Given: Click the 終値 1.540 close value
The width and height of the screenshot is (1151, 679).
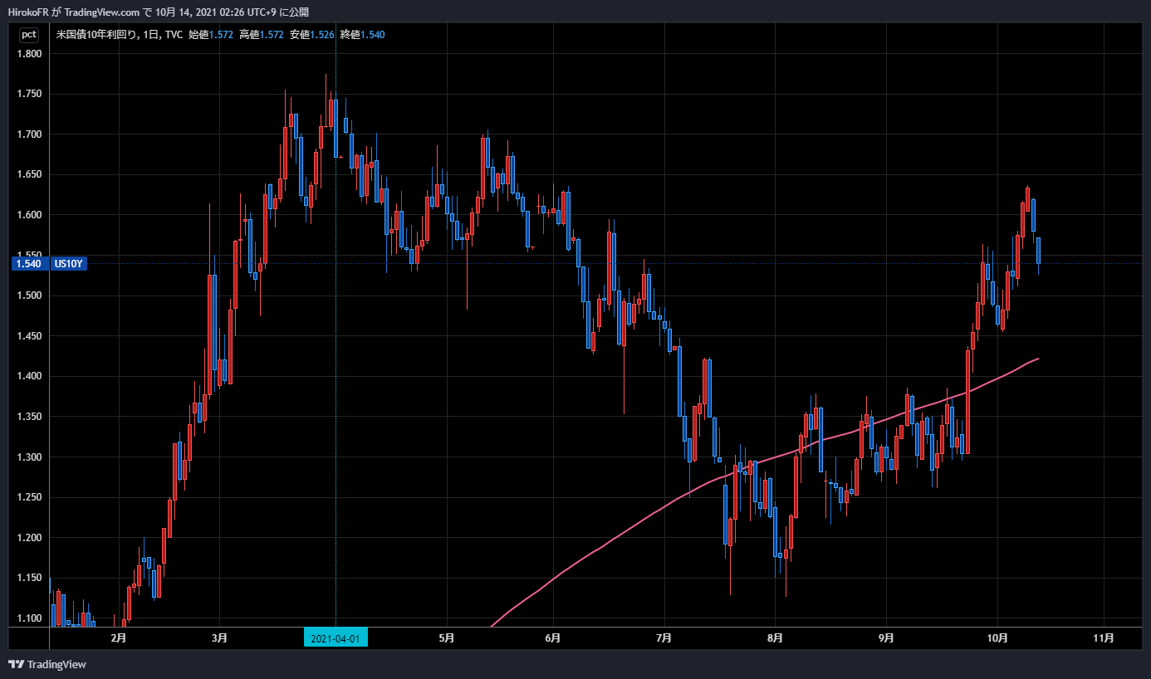Looking at the screenshot, I should 362,34.
